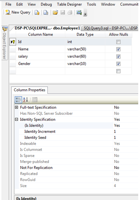Click the Save disk icon
Viewport: 140px width, 200px height.
[x=63, y=12]
